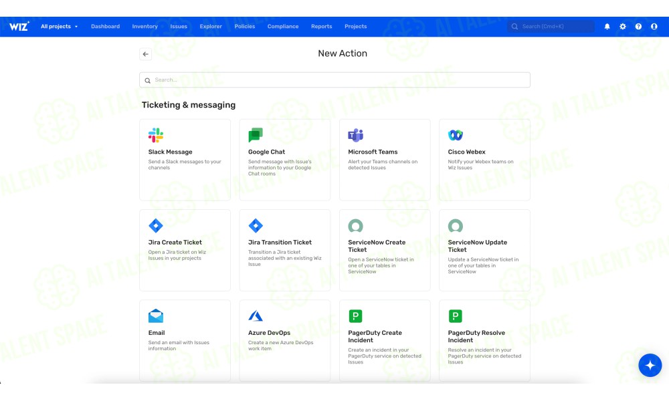Open the settings gear icon
Viewport: 669px width, 401px height.
623,27
